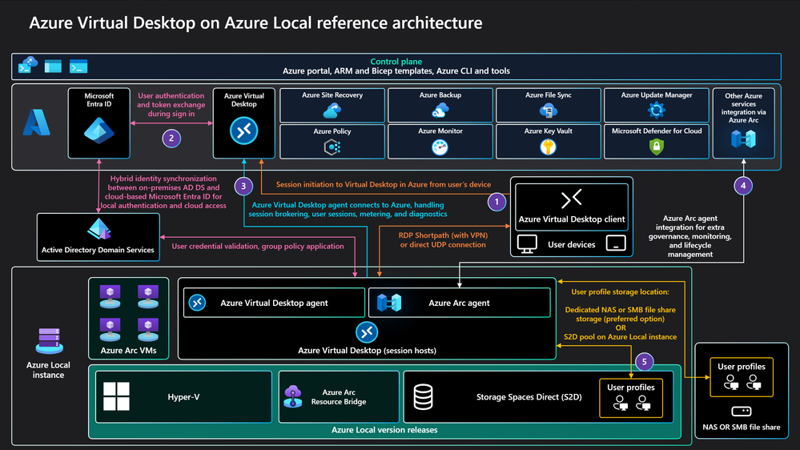Click the 'Azure Key Vault' label
Viewport: 800px width, 450px height.
(549, 131)
